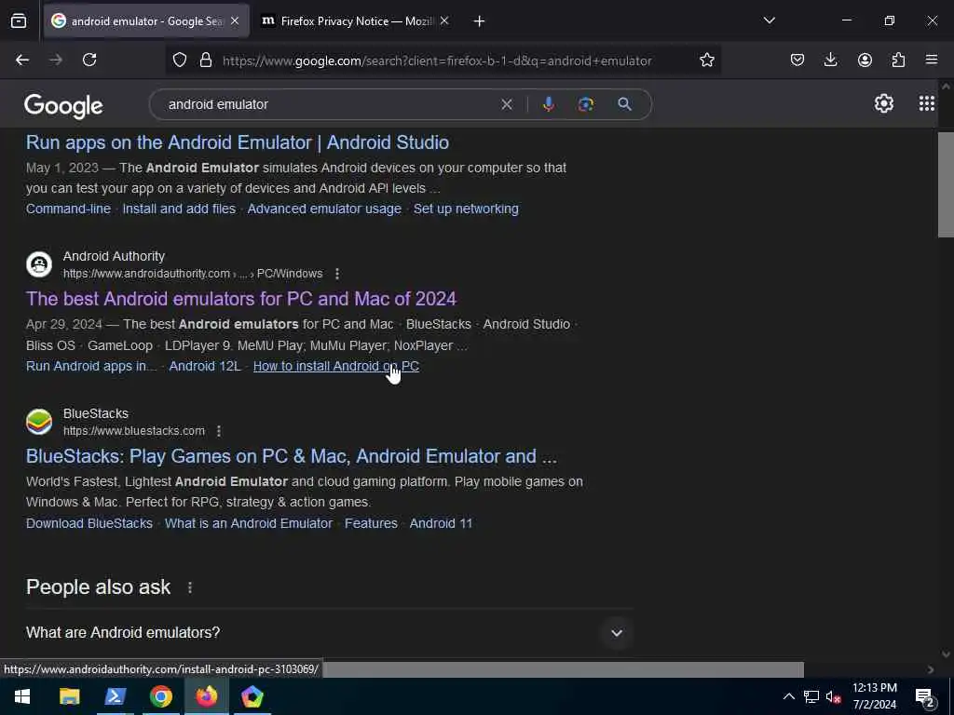The image size is (954, 715).
Task: Open muted volume tray icon
Action: (x=833, y=696)
